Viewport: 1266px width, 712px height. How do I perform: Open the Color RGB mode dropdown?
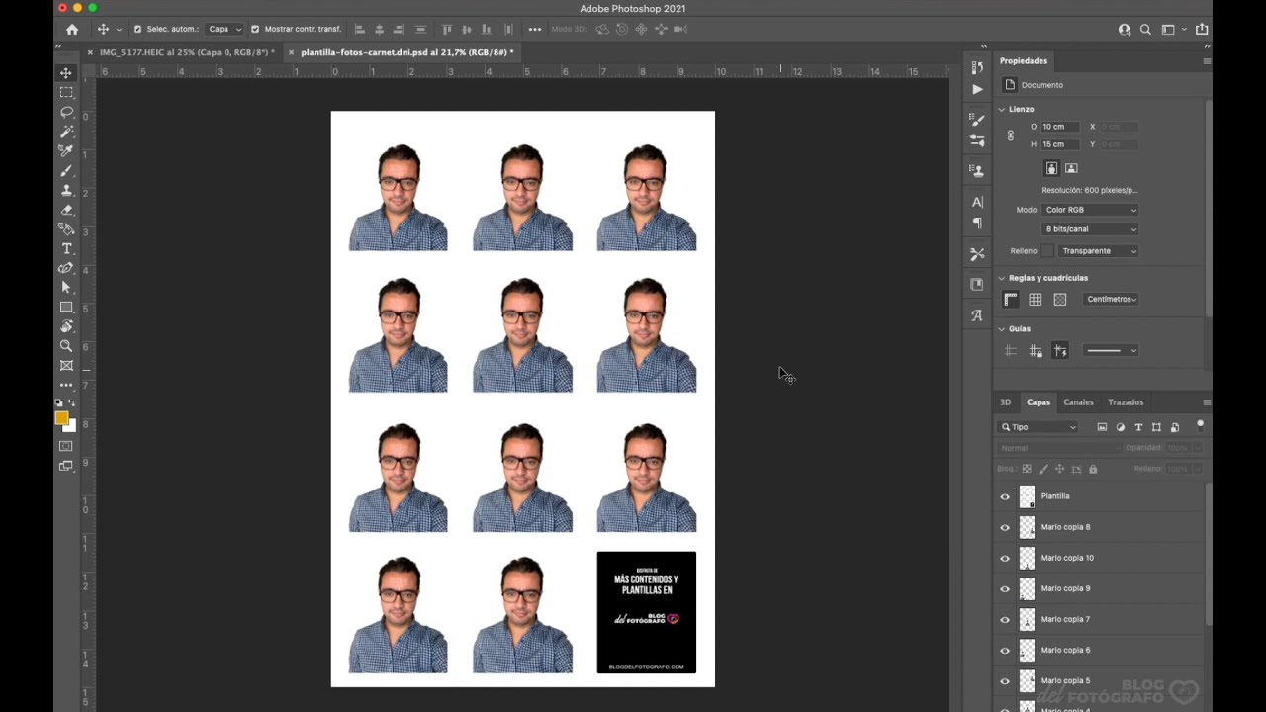pos(1090,210)
